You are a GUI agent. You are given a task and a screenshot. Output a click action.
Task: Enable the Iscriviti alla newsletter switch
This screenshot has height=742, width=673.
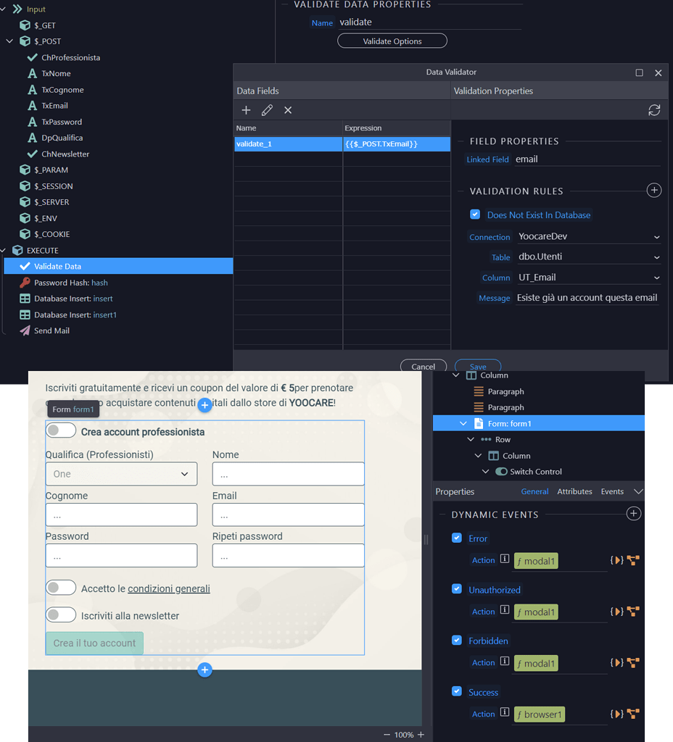click(x=61, y=615)
